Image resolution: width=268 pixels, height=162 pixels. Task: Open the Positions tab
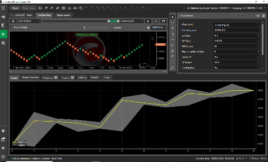pos(50,78)
